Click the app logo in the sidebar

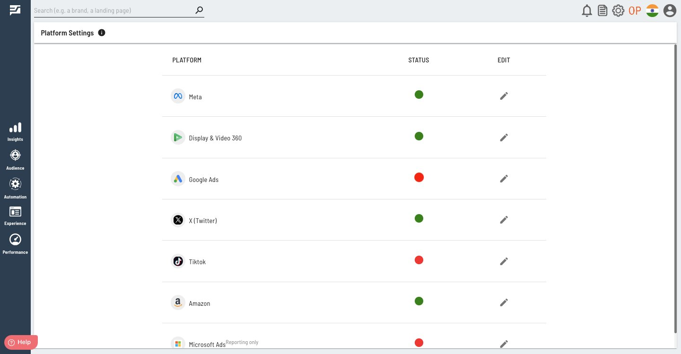pyautogui.click(x=15, y=10)
